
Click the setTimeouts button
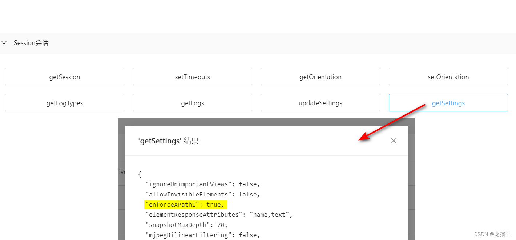coord(192,77)
